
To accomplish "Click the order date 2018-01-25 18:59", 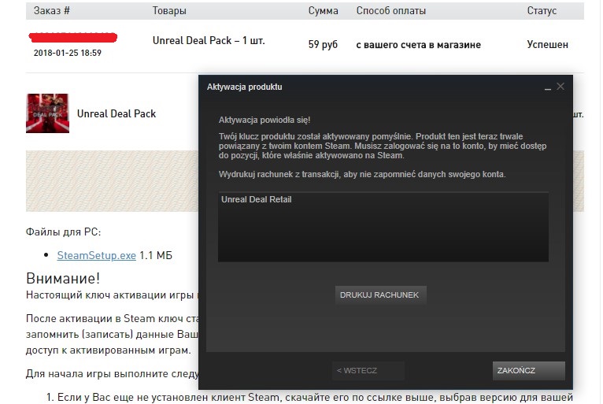I will (x=67, y=53).
